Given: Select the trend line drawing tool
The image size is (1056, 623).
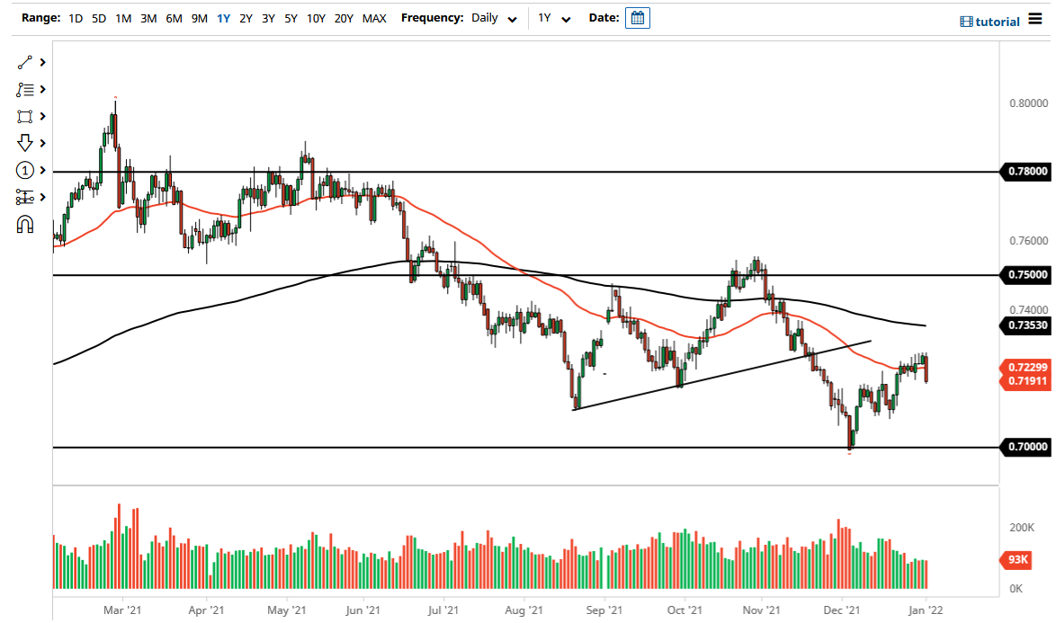Looking at the screenshot, I should tap(24, 62).
